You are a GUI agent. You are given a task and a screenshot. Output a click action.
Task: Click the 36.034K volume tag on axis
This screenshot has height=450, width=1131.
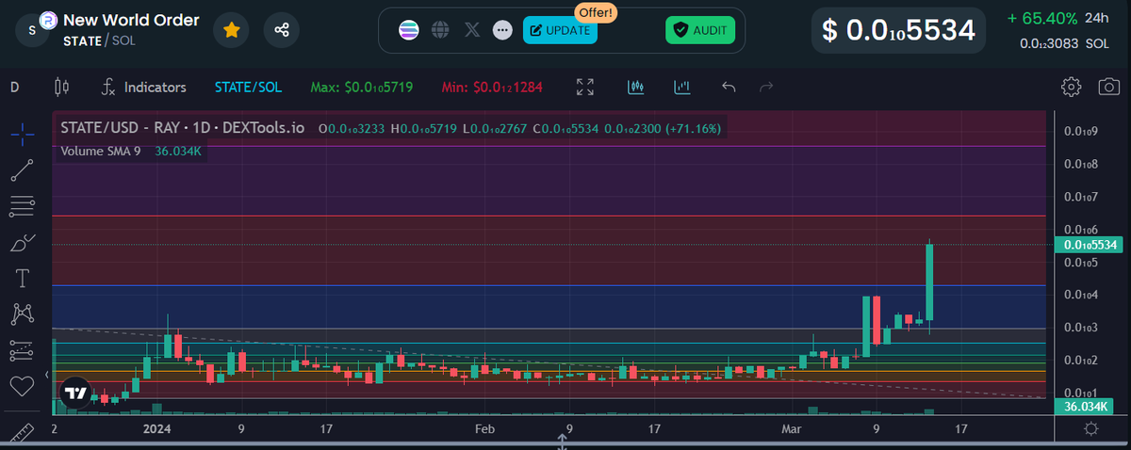click(x=1083, y=407)
